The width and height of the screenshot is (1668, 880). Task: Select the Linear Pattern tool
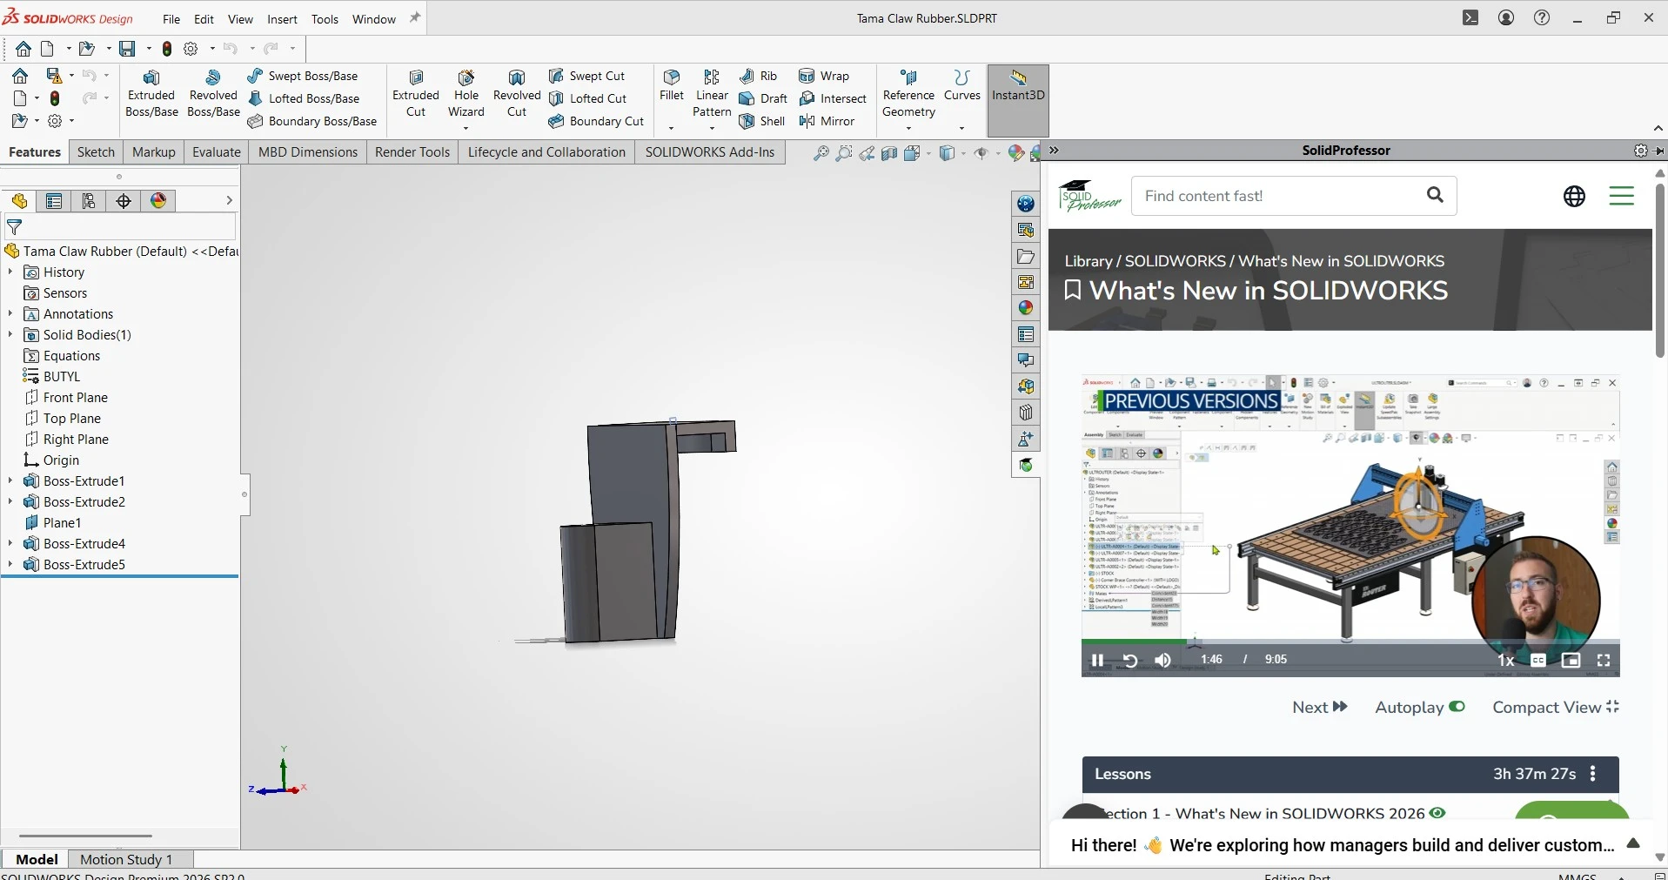[712, 93]
